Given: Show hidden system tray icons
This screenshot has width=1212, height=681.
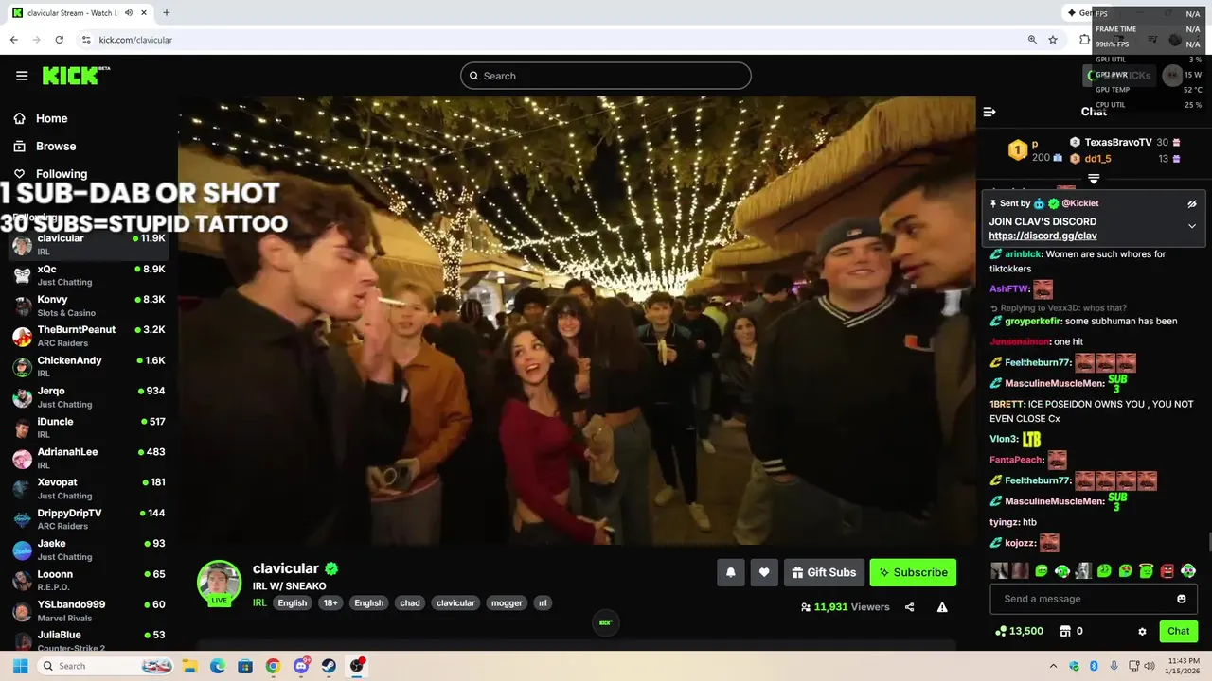Looking at the screenshot, I should point(1053,666).
